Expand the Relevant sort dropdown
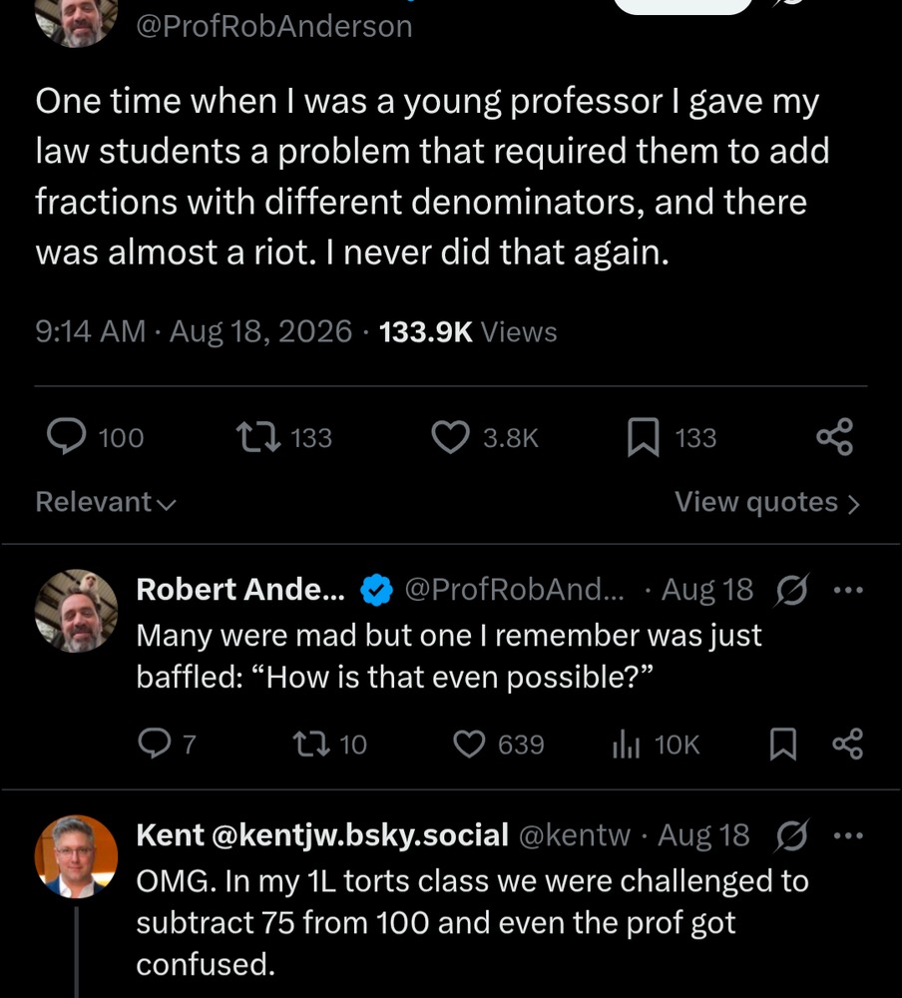902x998 pixels. pos(106,502)
